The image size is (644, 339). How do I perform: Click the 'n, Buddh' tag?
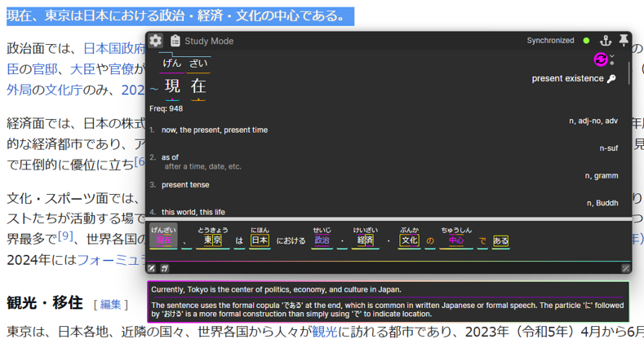(602, 203)
